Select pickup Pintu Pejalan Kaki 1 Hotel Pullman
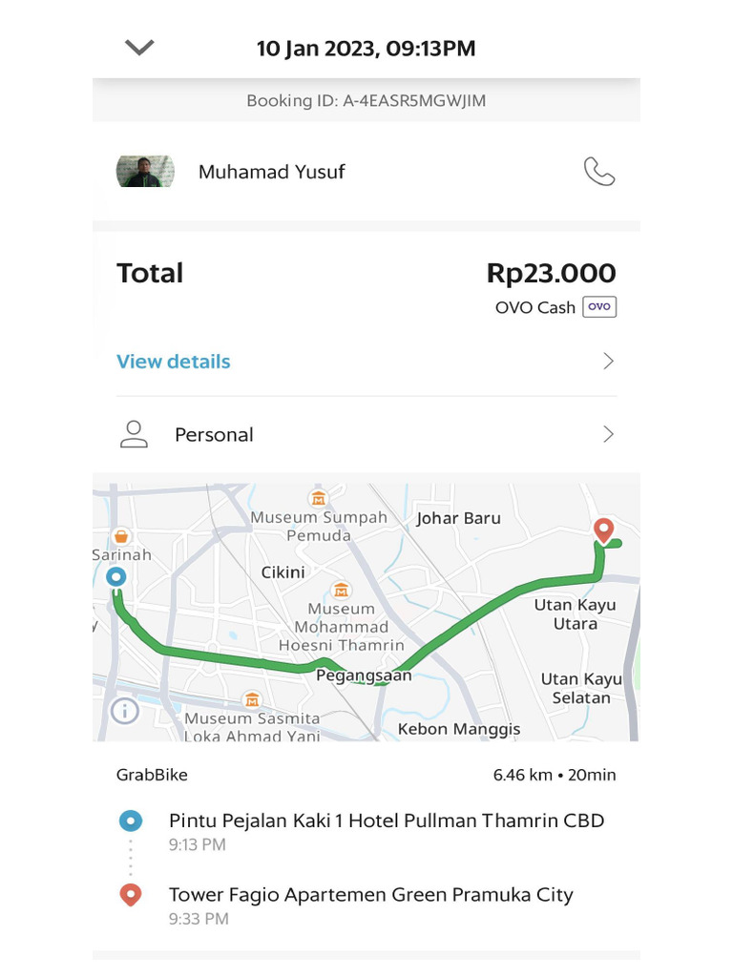The image size is (733, 977). coord(387,821)
